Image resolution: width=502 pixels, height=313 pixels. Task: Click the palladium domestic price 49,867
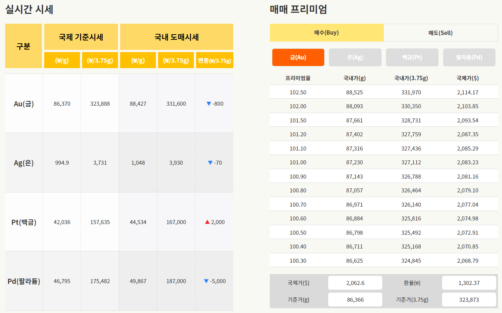pyautogui.click(x=138, y=281)
